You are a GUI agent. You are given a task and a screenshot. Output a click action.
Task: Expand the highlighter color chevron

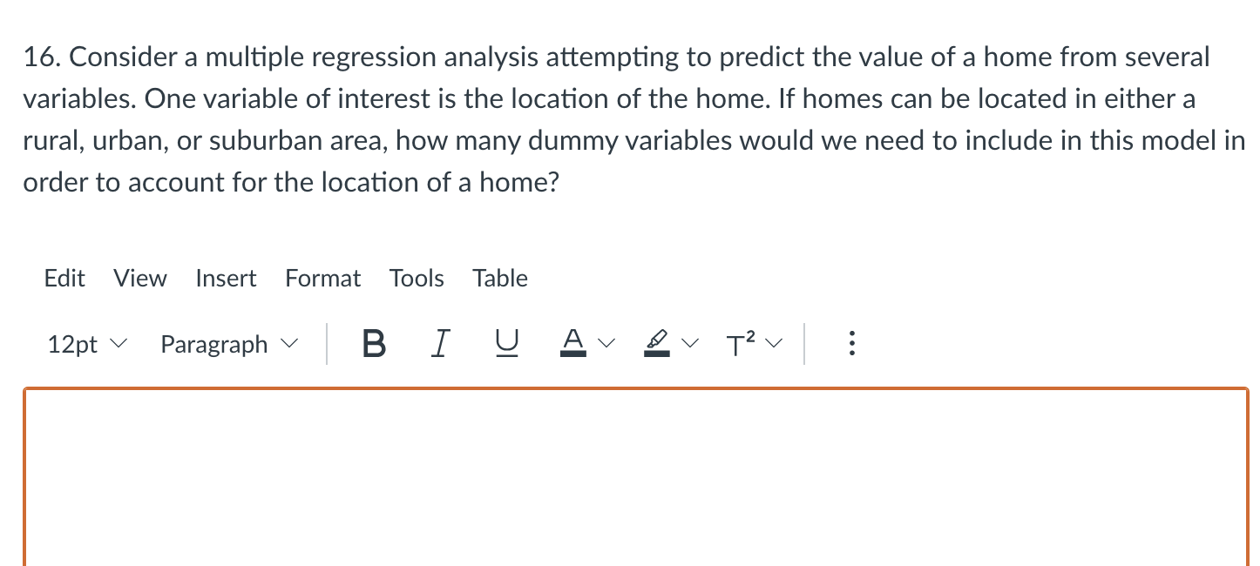690,344
